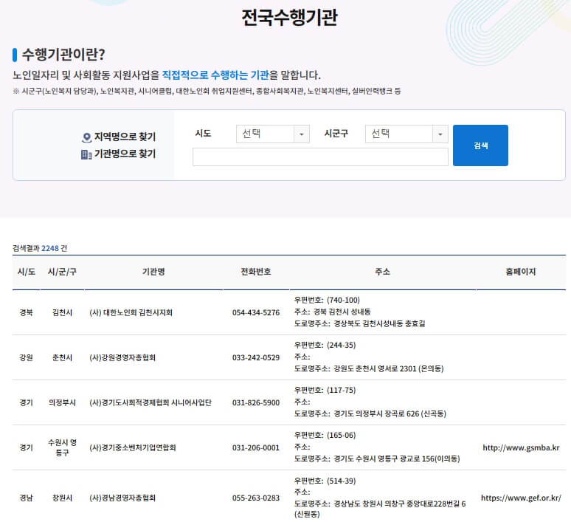The width and height of the screenshot is (571, 522).
Task: Click the 경남 province cell
Action: point(27,498)
